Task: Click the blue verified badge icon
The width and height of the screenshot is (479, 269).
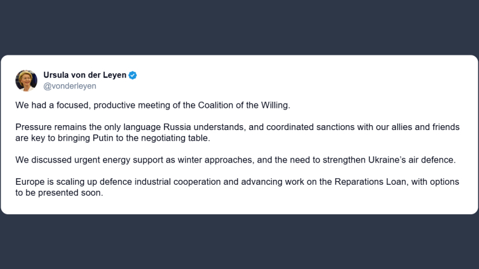Action: coord(133,75)
